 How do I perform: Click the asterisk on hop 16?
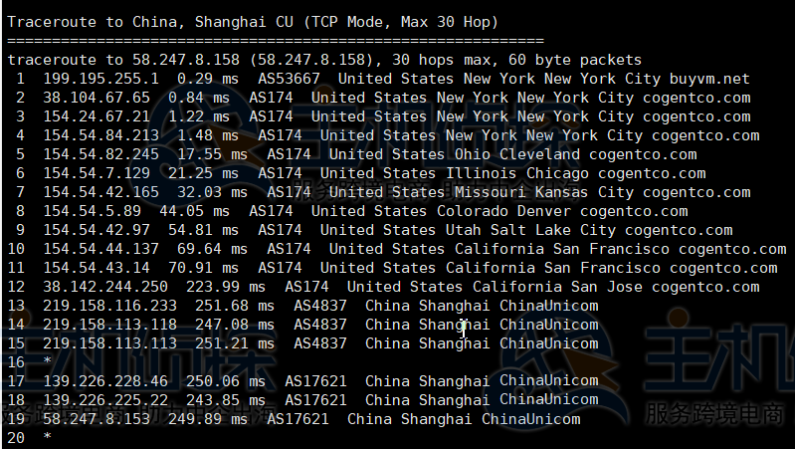47,360
